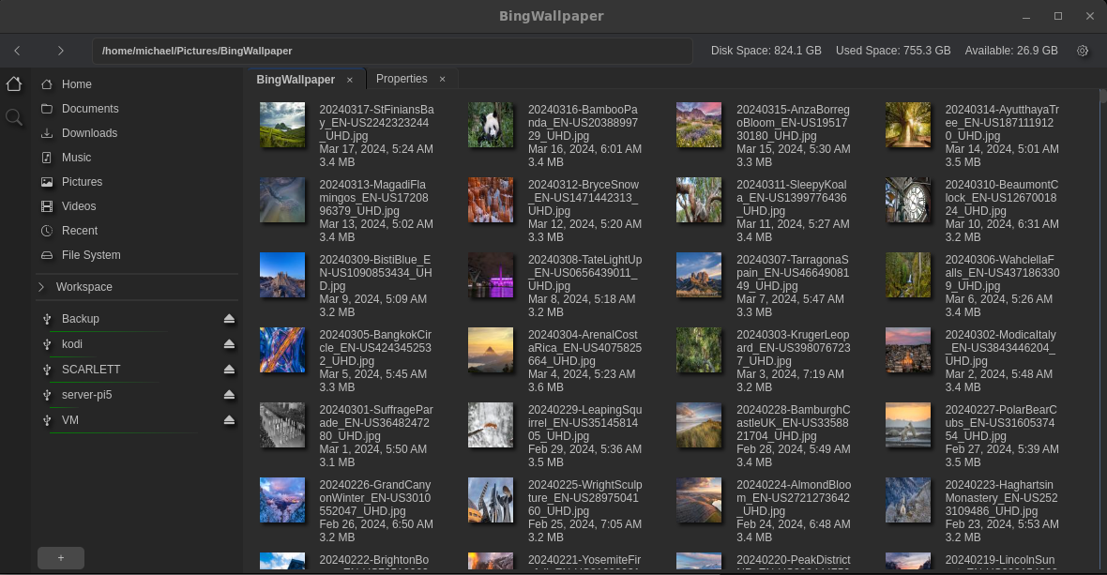Click 20240226-GrandCanyonWinter file name
Viewport: 1107px width, 575px height.
[x=375, y=498]
